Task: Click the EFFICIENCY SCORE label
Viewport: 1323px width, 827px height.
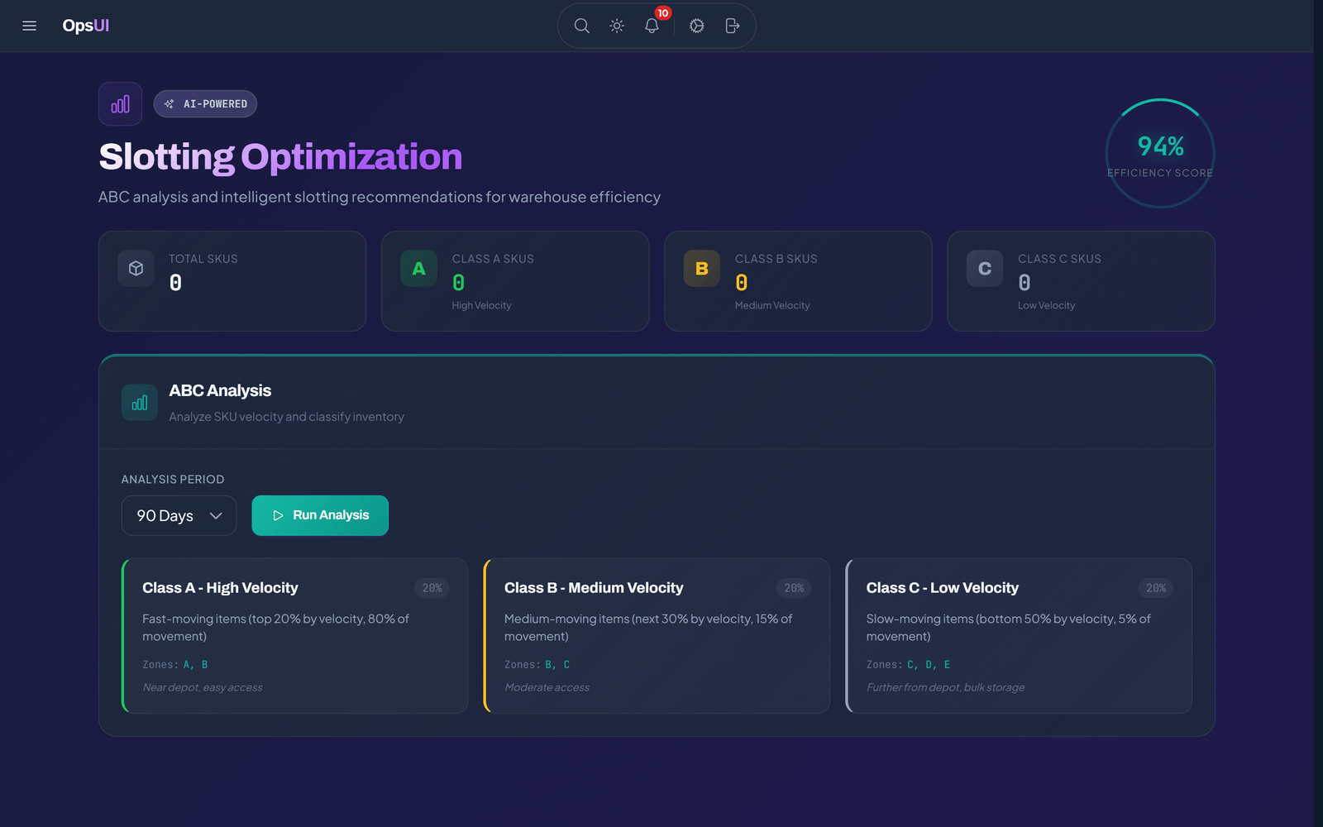Action: coord(1160,173)
